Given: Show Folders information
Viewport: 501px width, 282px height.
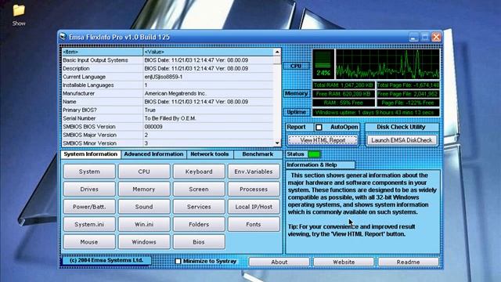Looking at the screenshot, I should [x=199, y=225].
